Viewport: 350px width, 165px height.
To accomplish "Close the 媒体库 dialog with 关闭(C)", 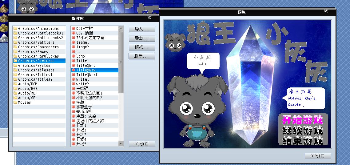I will 142,144.
